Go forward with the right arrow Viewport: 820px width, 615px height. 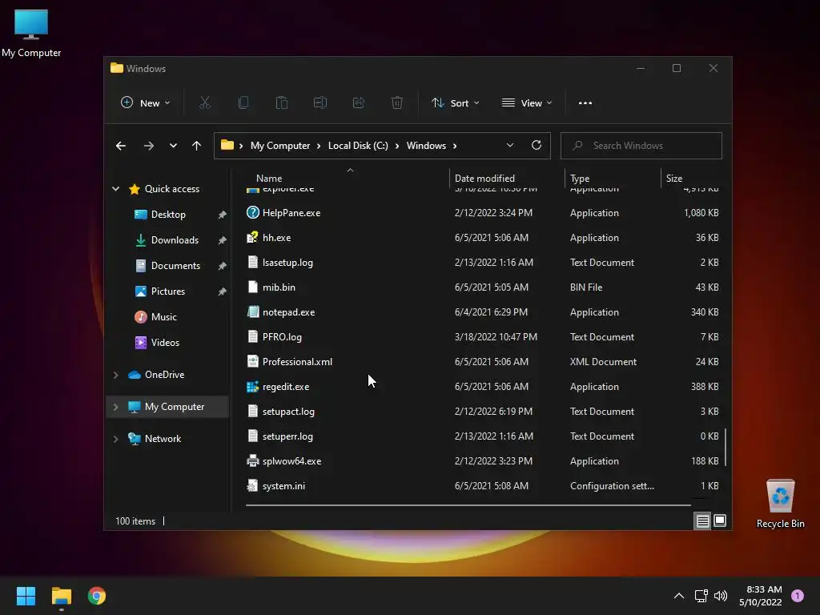click(149, 146)
